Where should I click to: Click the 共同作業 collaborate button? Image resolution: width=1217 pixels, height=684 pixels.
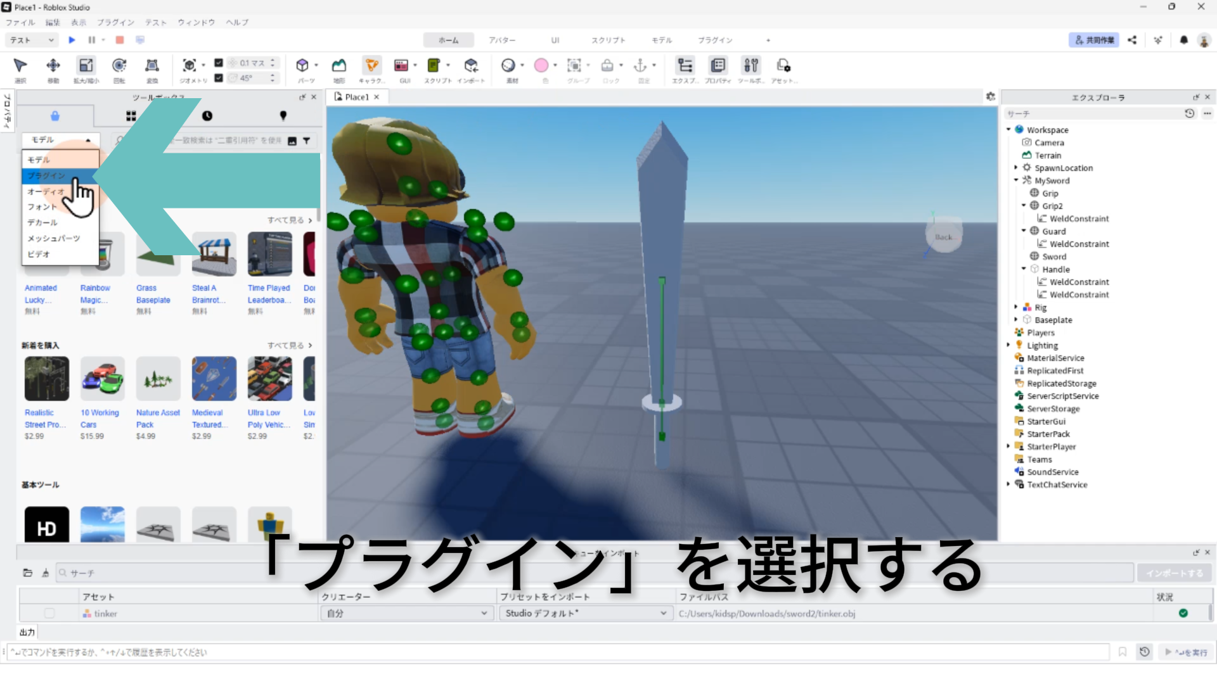(x=1093, y=40)
